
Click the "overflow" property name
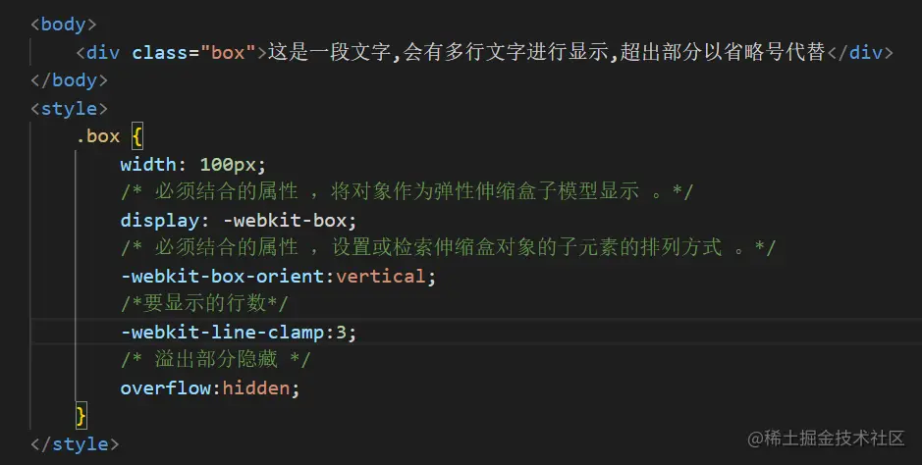(166, 388)
